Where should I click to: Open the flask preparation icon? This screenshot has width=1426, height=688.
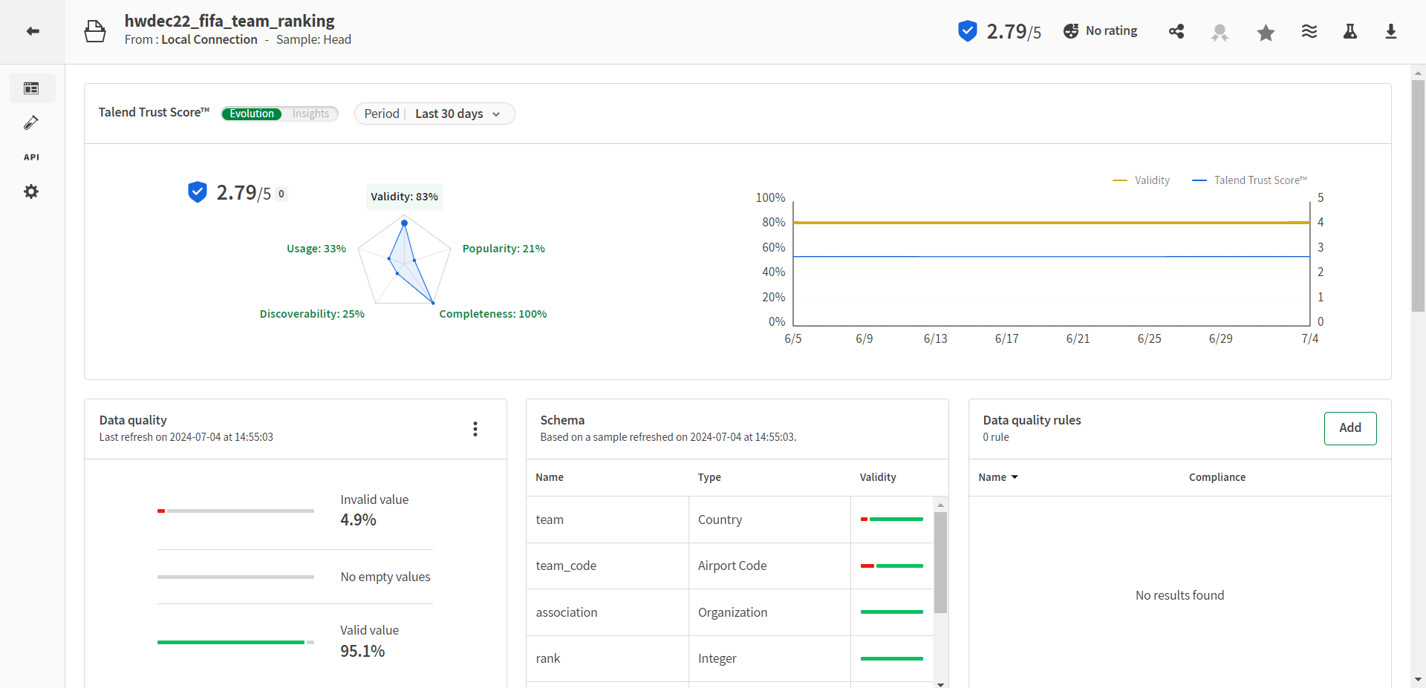[1350, 31]
